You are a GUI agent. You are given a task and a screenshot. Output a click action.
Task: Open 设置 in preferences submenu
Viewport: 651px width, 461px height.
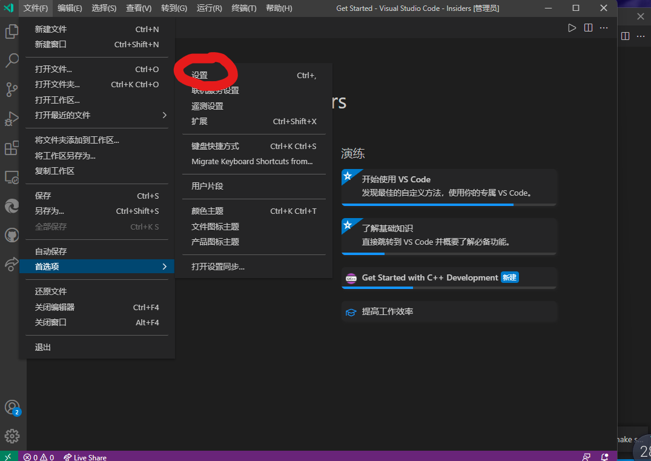click(254, 75)
